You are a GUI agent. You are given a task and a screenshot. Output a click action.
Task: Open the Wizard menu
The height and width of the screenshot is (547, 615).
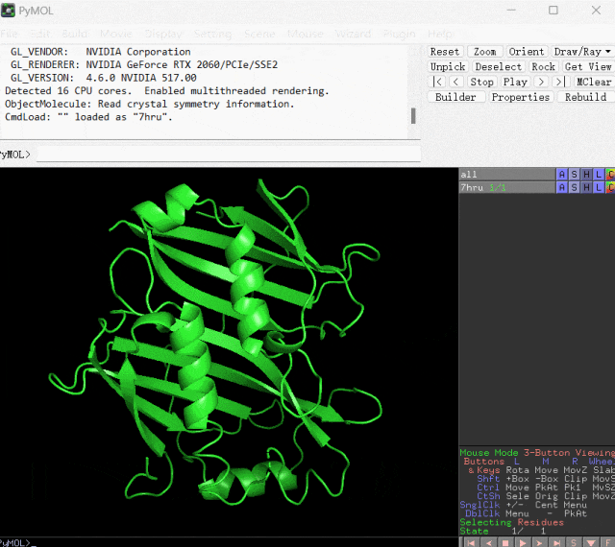(353, 35)
